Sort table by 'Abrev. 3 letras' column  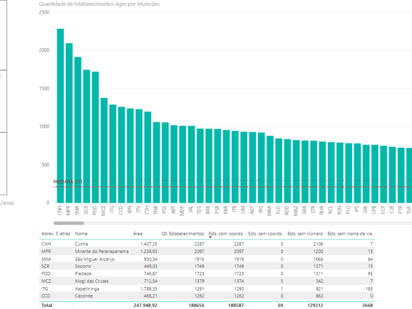coord(56,234)
